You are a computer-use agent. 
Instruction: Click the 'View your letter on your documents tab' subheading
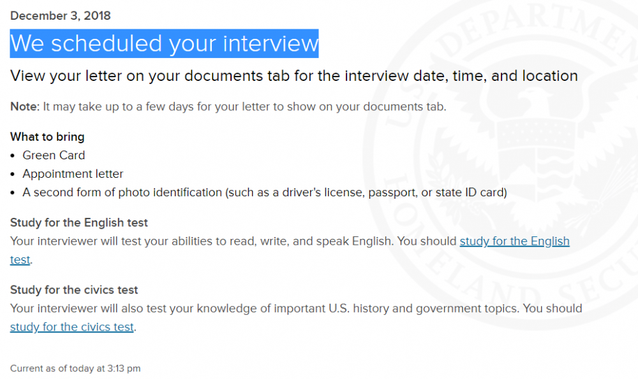click(x=293, y=76)
